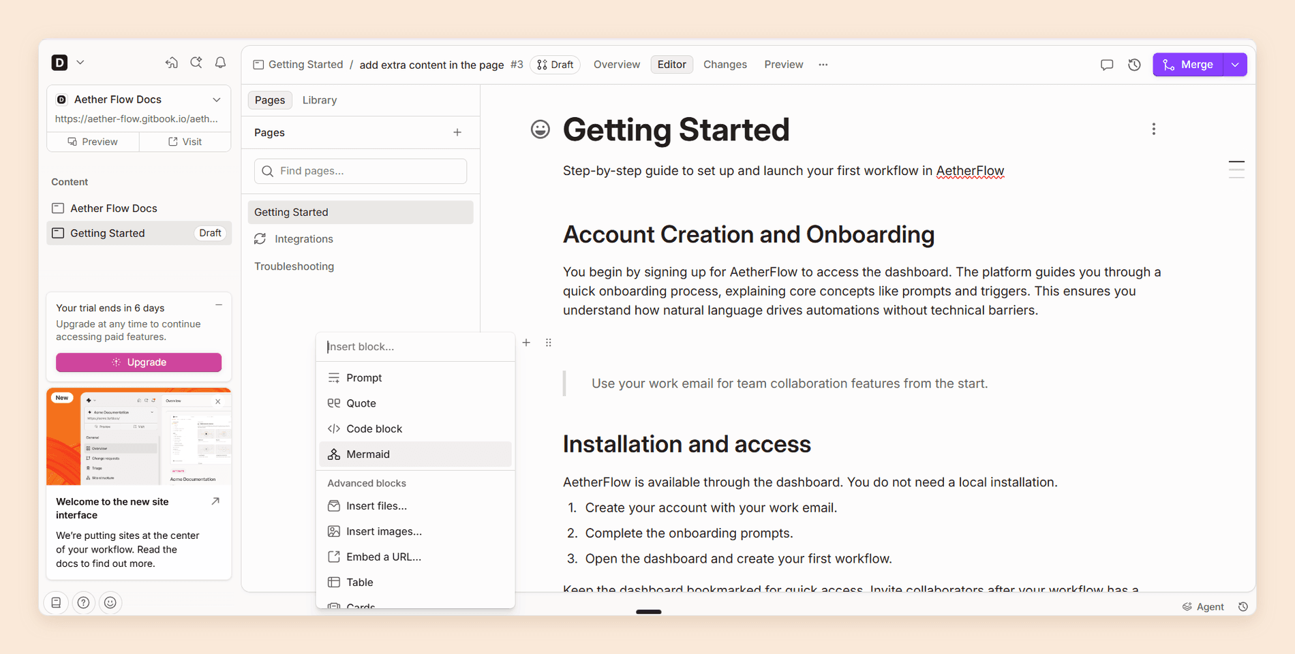Insert a Code block

click(x=415, y=429)
